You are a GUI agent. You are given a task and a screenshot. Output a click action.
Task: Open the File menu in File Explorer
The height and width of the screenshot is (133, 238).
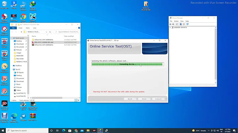tap(13, 28)
